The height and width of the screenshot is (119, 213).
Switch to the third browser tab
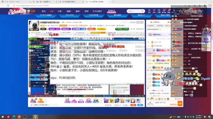[71, 2]
